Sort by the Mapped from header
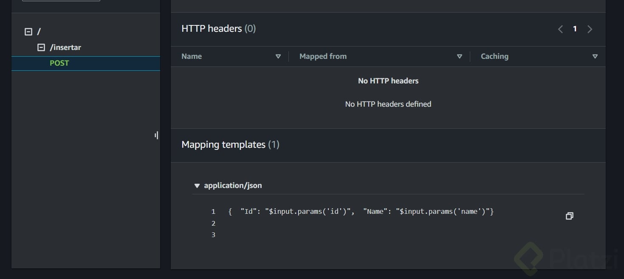Image resolution: width=624 pixels, height=279 pixels. pos(323,56)
